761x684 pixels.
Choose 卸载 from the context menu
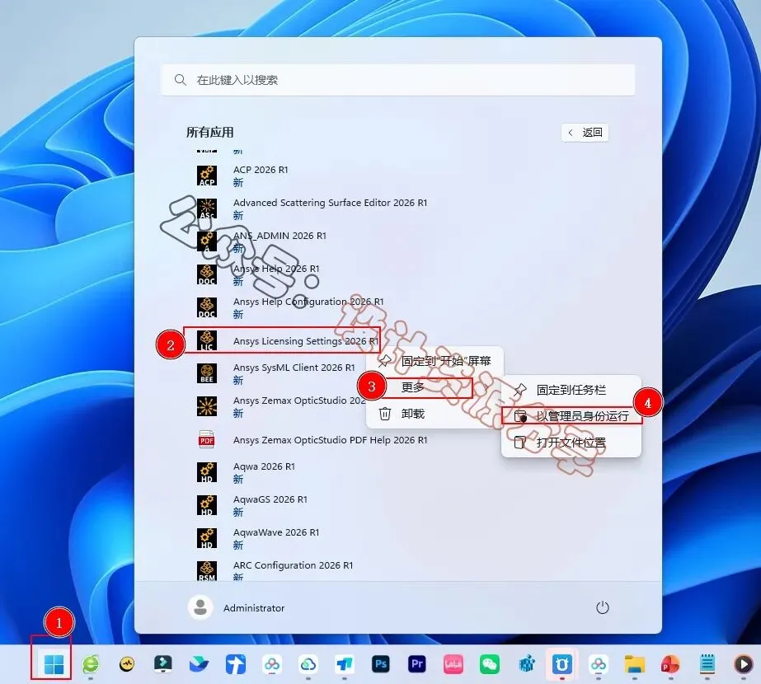(x=435, y=414)
